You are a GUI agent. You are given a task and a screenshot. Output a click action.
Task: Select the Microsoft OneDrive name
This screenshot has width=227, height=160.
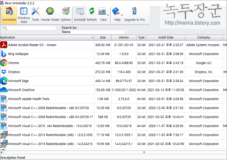[x=22, y=90]
